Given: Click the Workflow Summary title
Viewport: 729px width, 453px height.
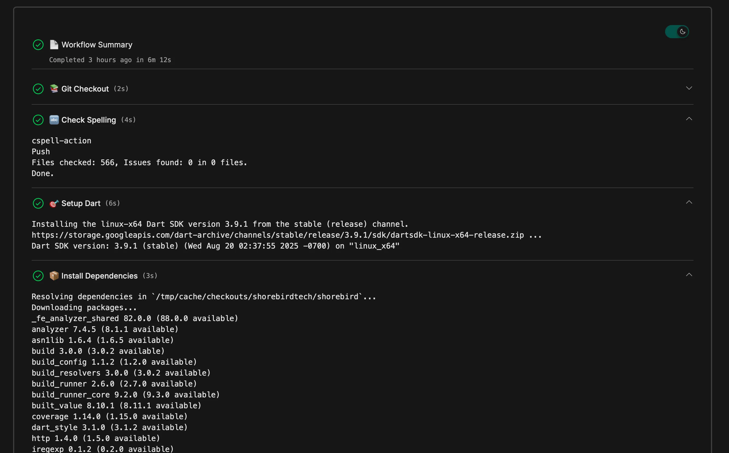Looking at the screenshot, I should 97,44.
